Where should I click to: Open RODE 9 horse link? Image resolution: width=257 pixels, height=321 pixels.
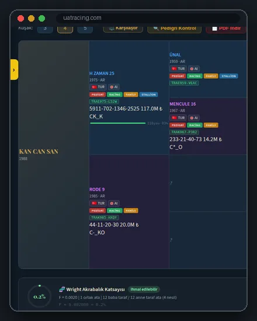[x=97, y=189]
